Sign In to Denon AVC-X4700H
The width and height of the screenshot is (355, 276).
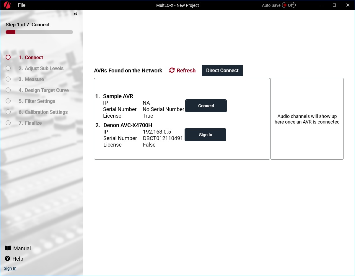[205, 135]
